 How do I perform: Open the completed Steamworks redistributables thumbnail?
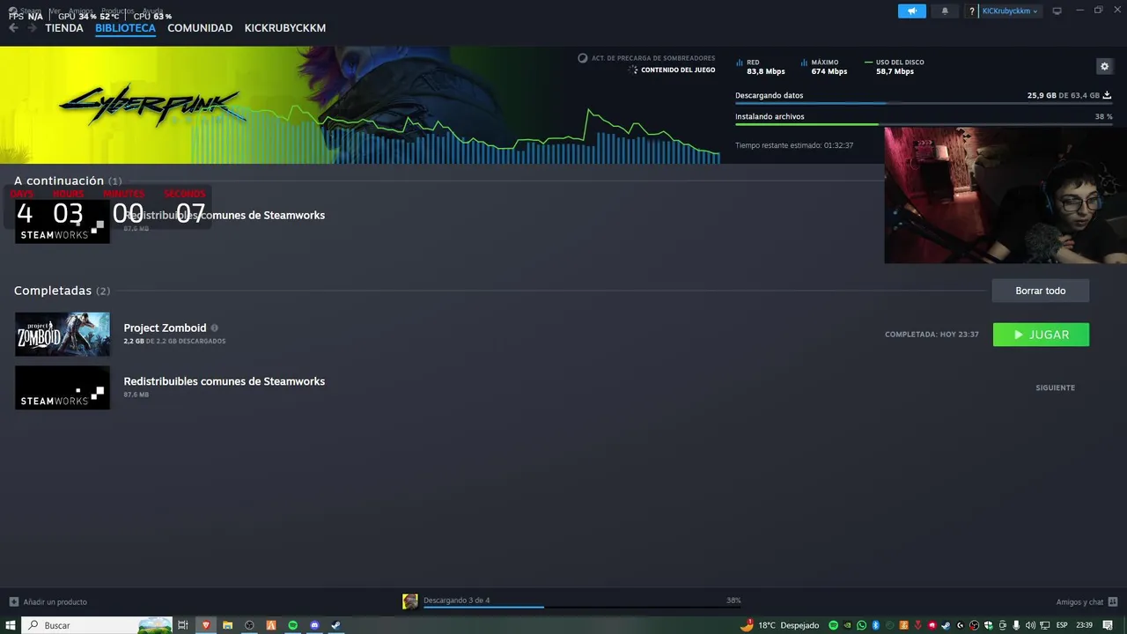[x=63, y=387]
